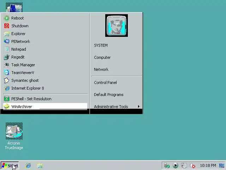Select the top desktop icon behind the menu

(14, 7)
